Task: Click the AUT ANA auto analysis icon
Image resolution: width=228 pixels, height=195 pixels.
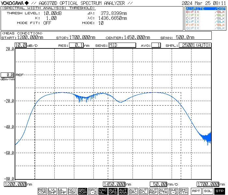Action: point(123,191)
